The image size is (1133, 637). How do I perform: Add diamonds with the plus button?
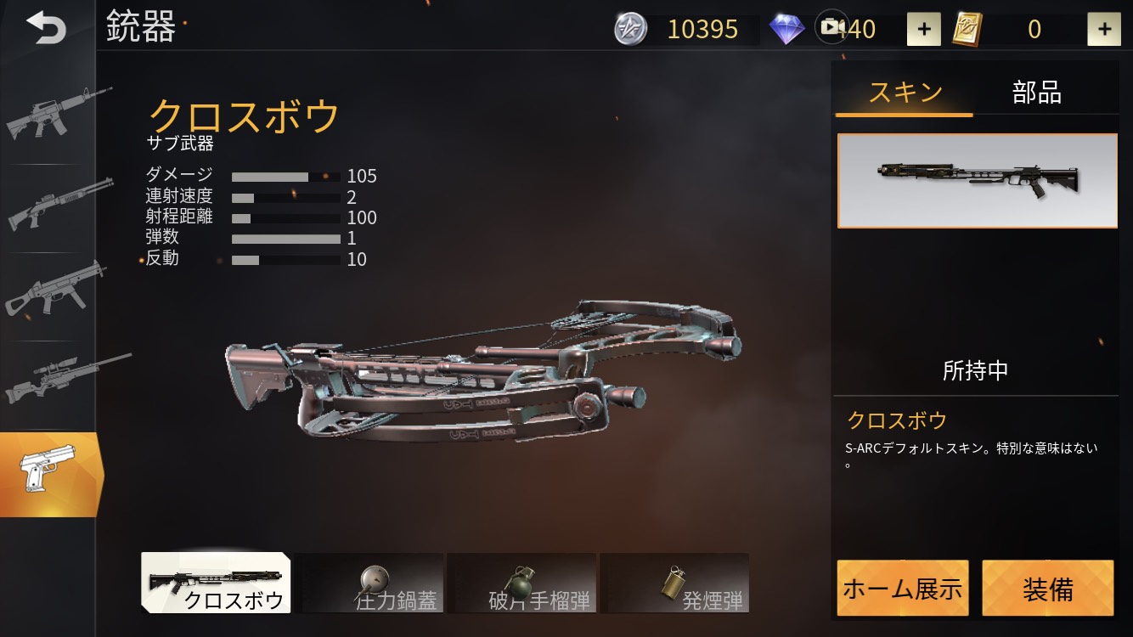coord(924,30)
